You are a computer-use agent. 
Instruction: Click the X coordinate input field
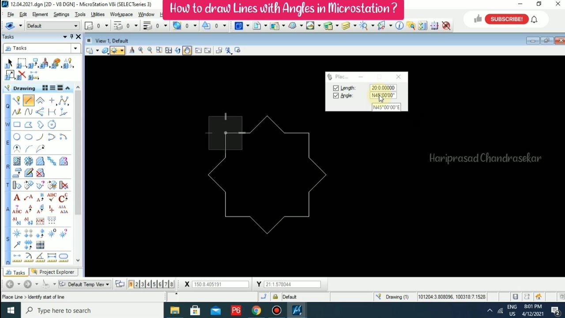click(x=220, y=284)
